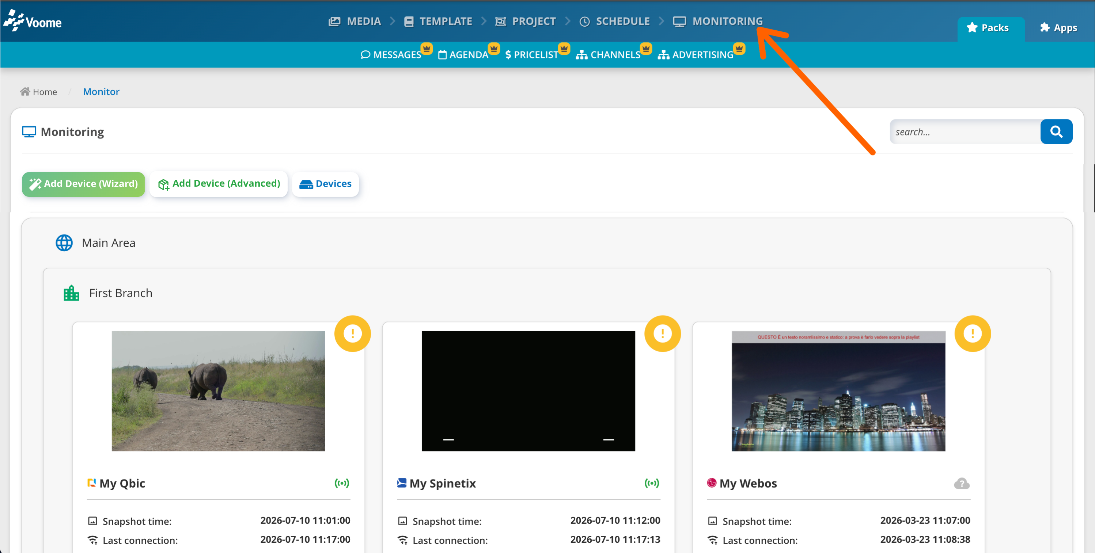Open PRICELIST in the sub menu
The image size is (1095, 553).
[531, 55]
